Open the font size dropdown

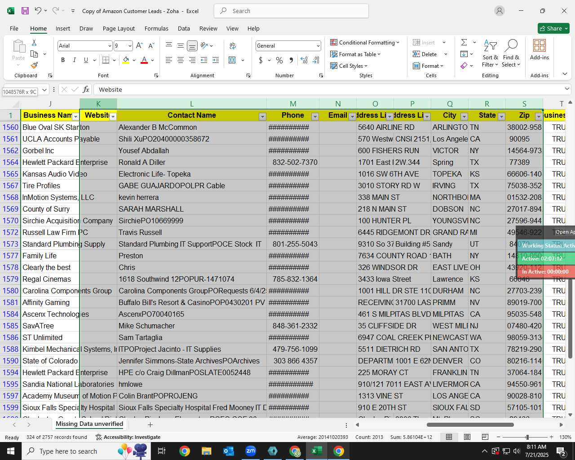coord(130,46)
